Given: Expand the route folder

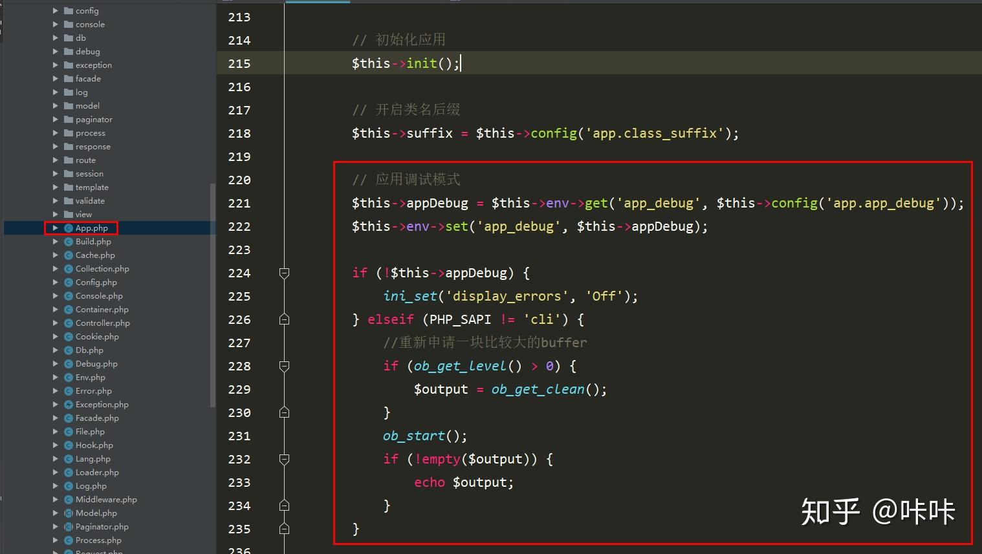Looking at the screenshot, I should tap(55, 160).
